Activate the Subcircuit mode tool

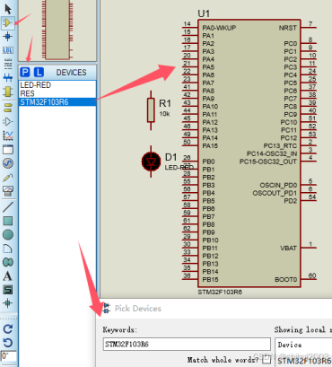[x=8, y=92]
